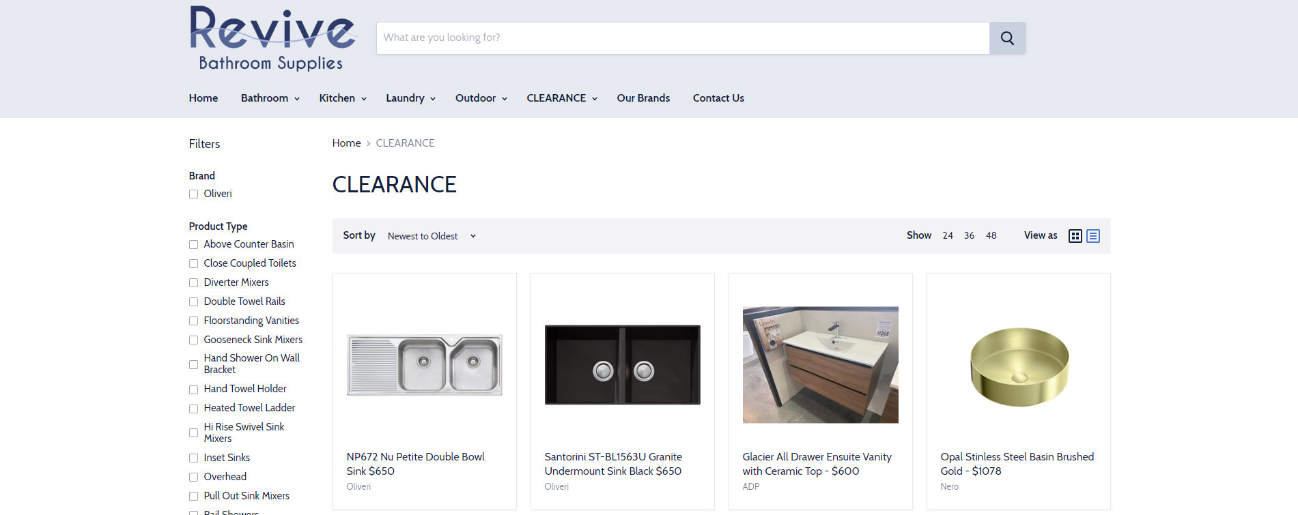
Task: Click the Home breadcrumb link
Action: pyautogui.click(x=346, y=143)
